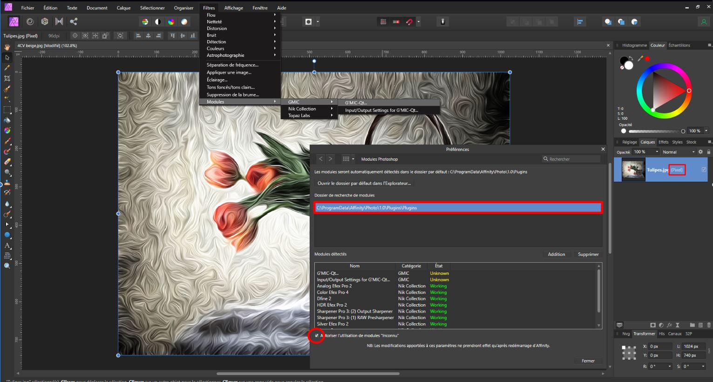Click the color picker eyedropper icon
This screenshot has width=713, height=382.
click(x=640, y=59)
